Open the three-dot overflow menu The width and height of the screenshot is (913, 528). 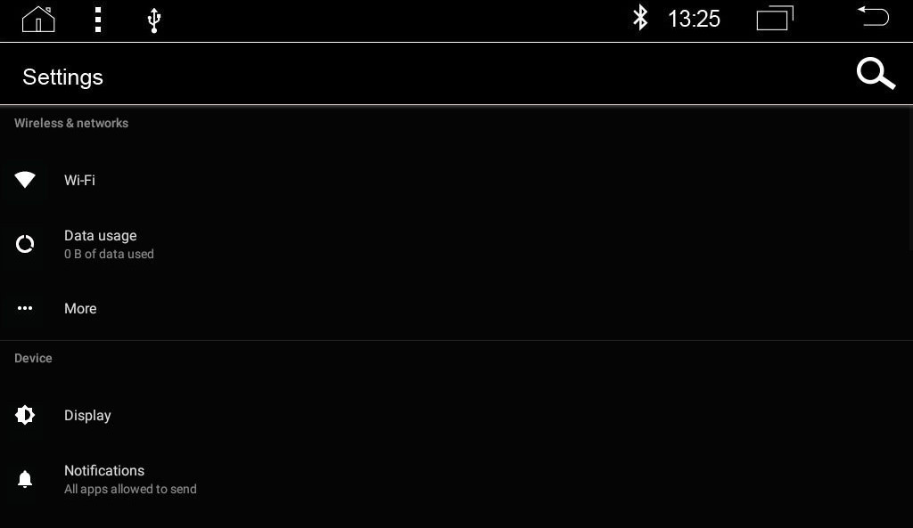click(98, 20)
